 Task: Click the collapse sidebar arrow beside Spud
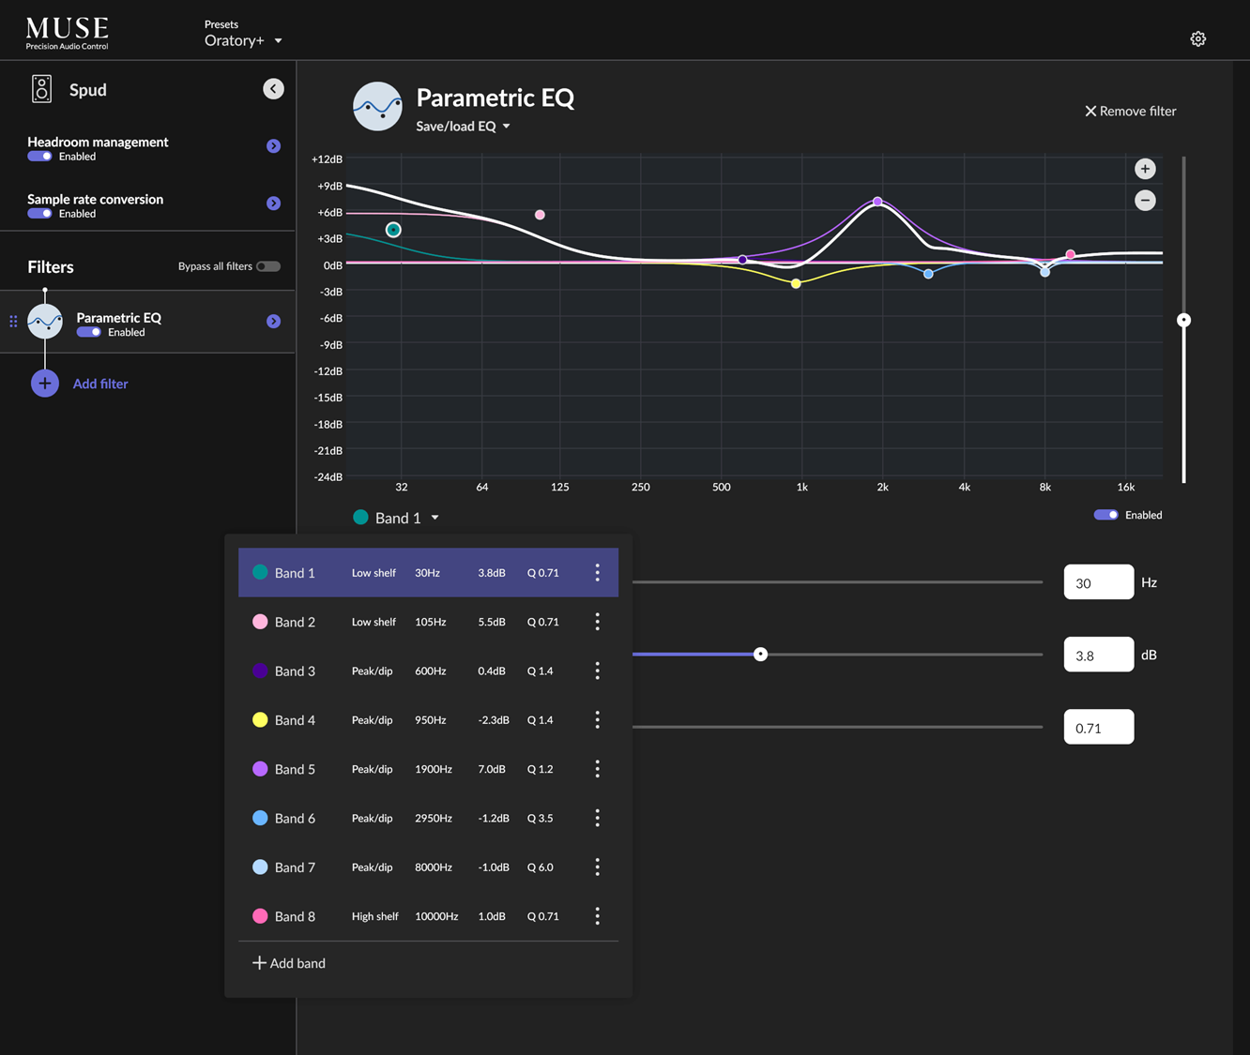[x=273, y=89]
